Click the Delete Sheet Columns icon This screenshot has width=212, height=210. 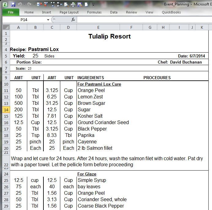(46, 5)
